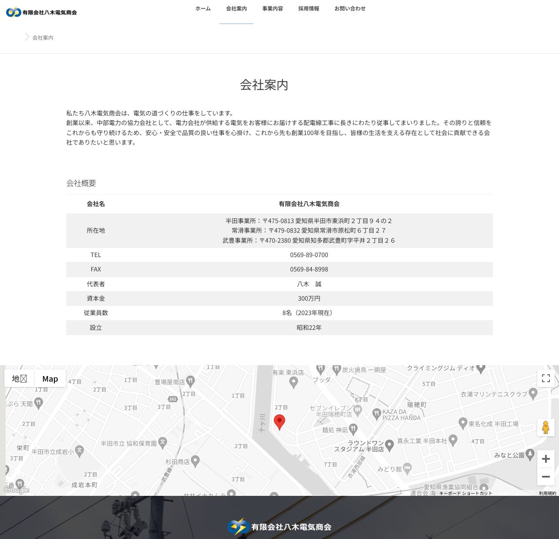Click the footer 有限会社八木電気商会 logo

(x=279, y=527)
